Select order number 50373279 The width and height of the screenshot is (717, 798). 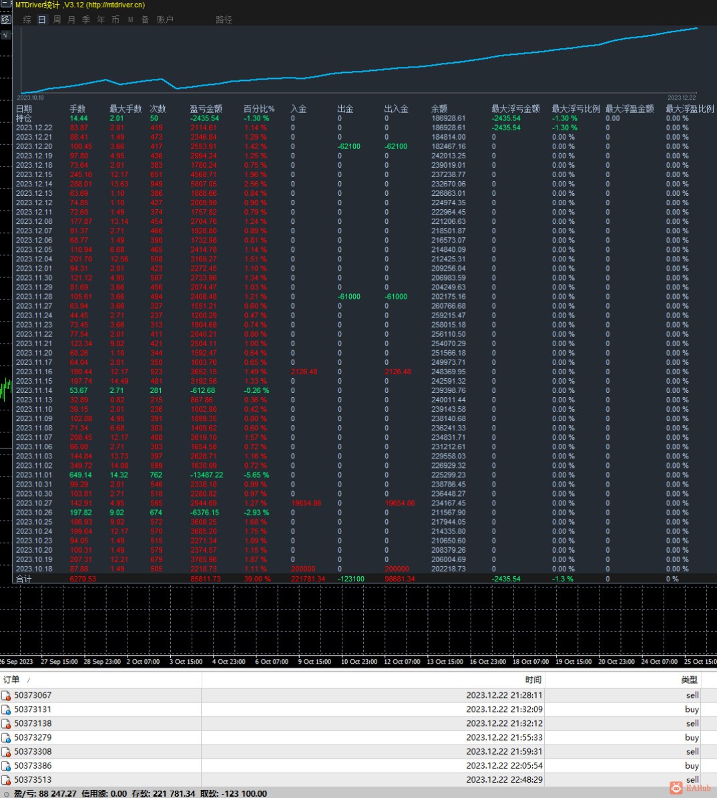[33, 737]
